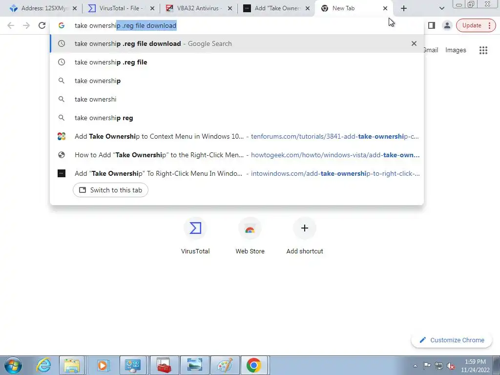Open a new tab with plus button
Viewport: 500px width, 375px height.
404,9
